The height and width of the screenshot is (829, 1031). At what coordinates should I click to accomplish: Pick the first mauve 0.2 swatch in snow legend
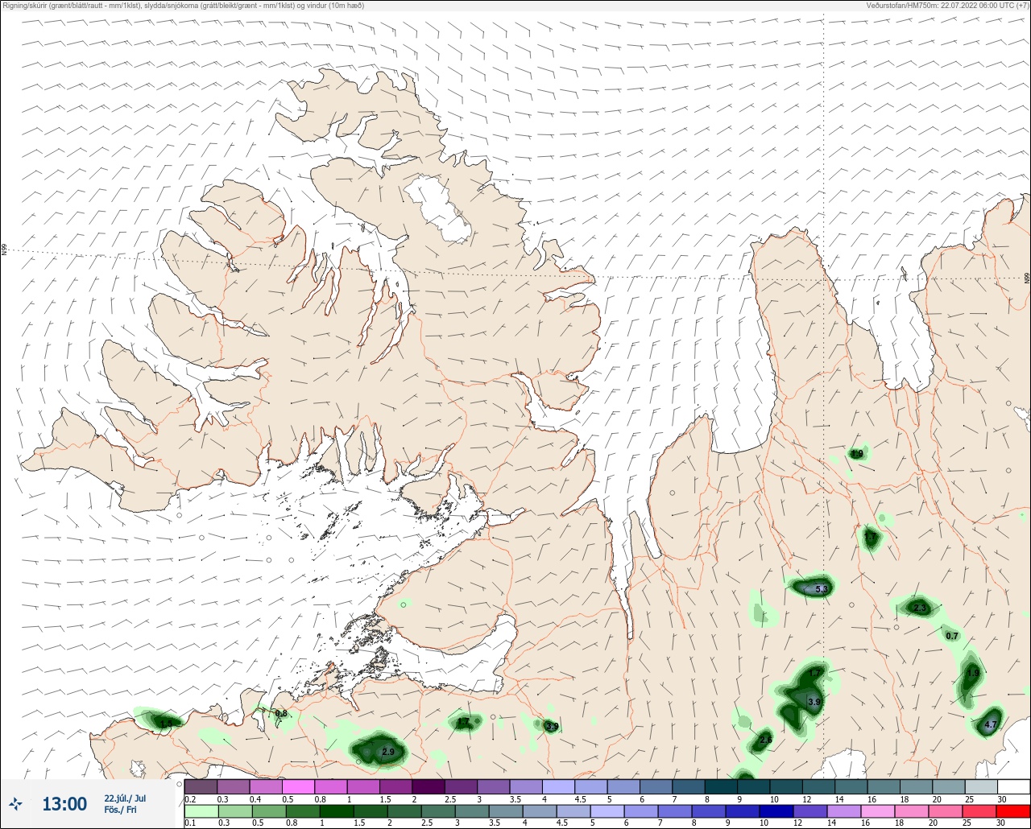click(201, 786)
